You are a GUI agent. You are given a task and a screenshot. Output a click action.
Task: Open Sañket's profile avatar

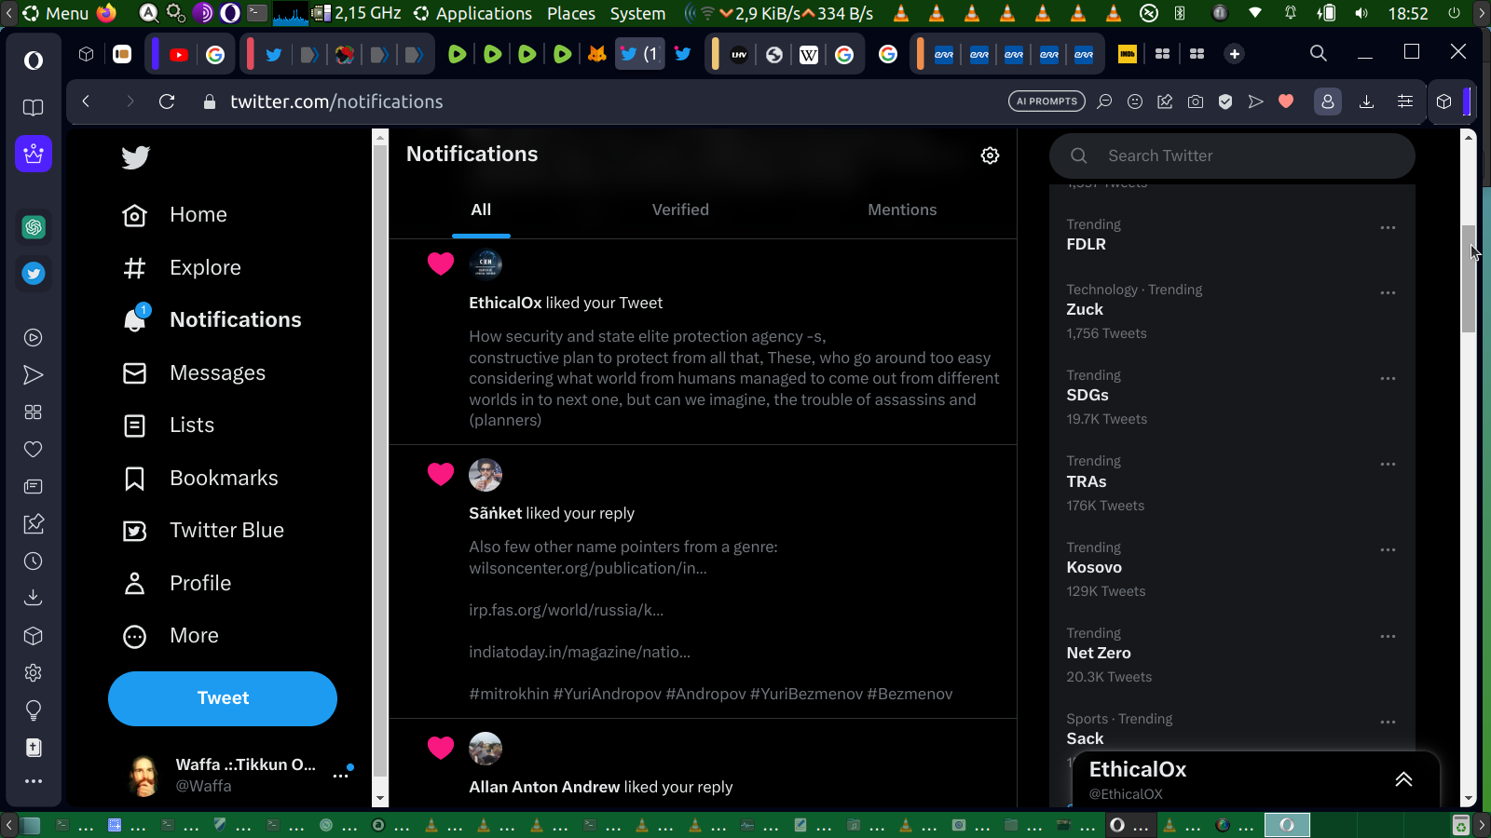pos(486,475)
